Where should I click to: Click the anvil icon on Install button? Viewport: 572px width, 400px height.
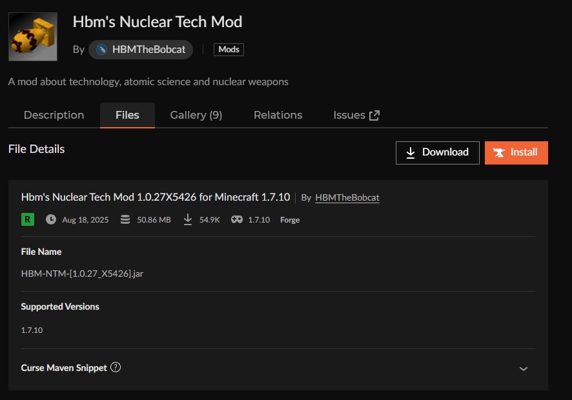pyautogui.click(x=499, y=153)
